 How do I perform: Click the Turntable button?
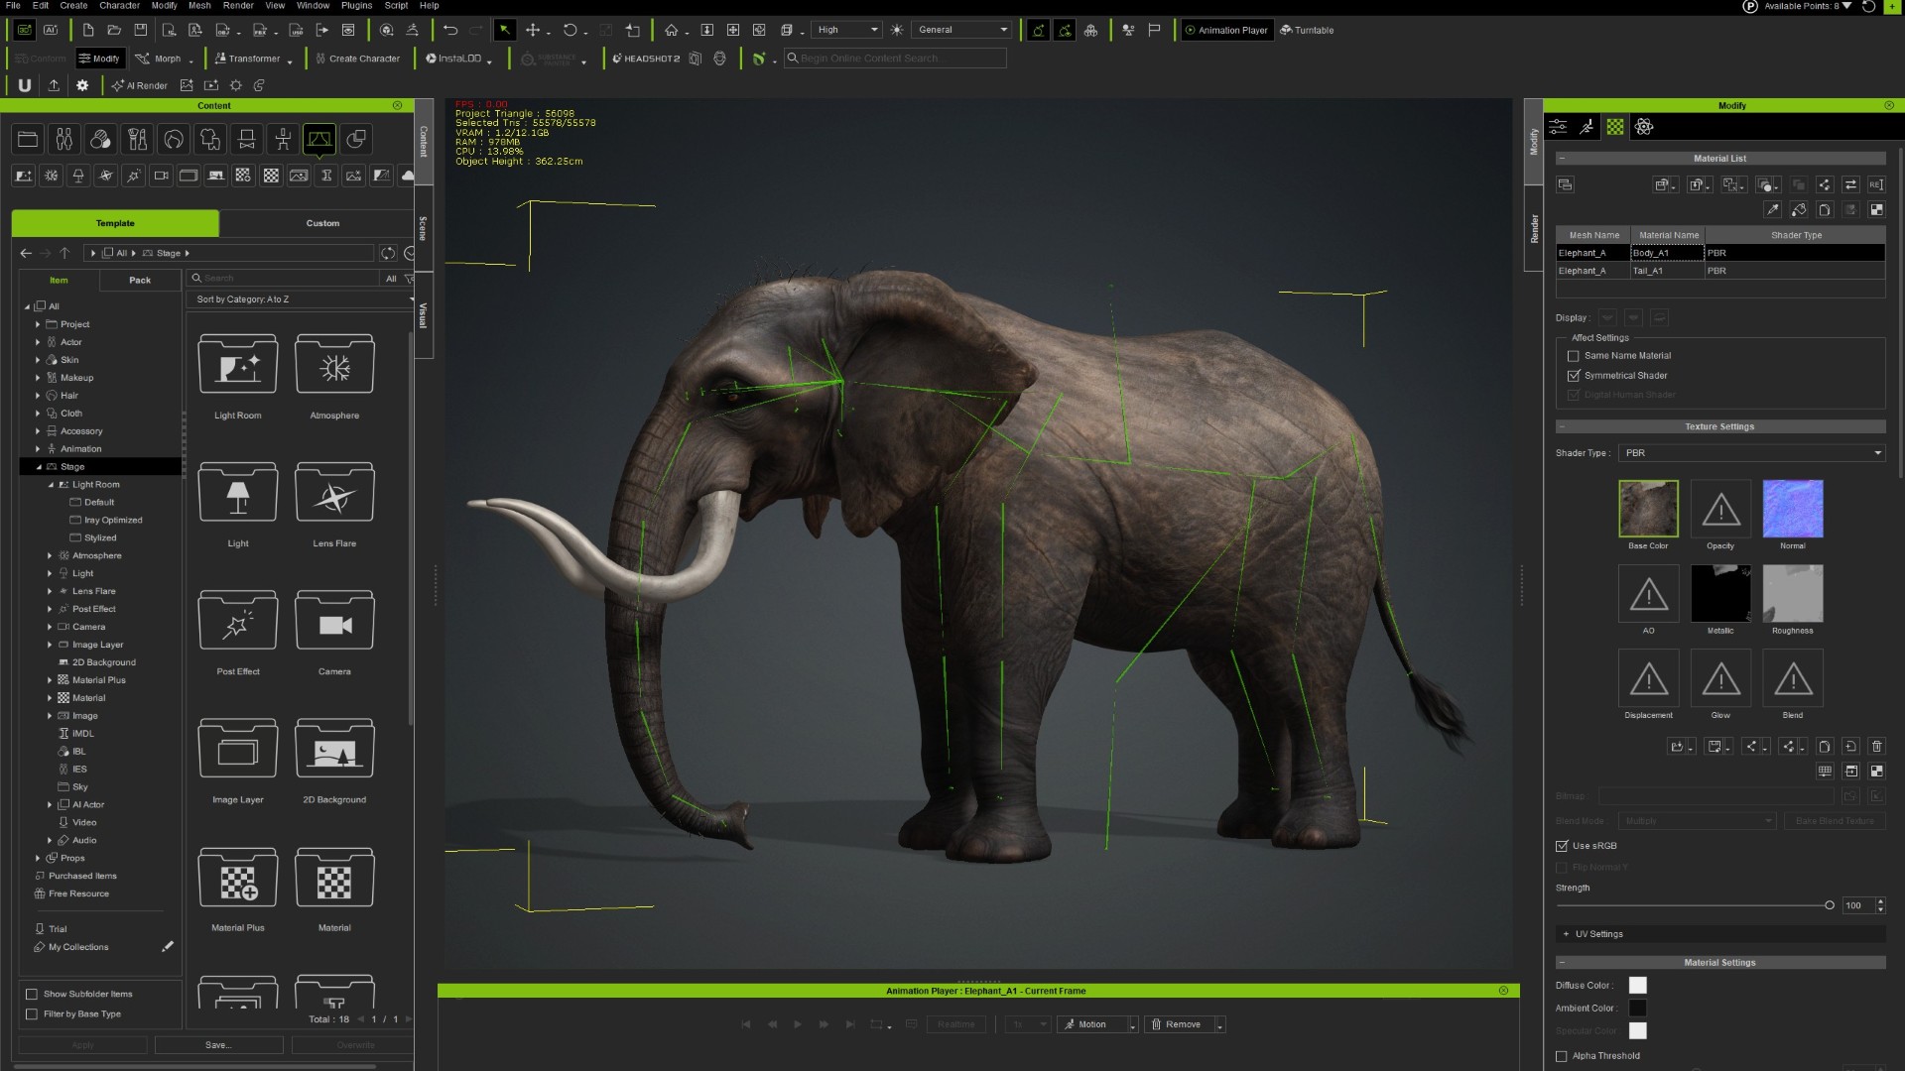coord(1307,30)
